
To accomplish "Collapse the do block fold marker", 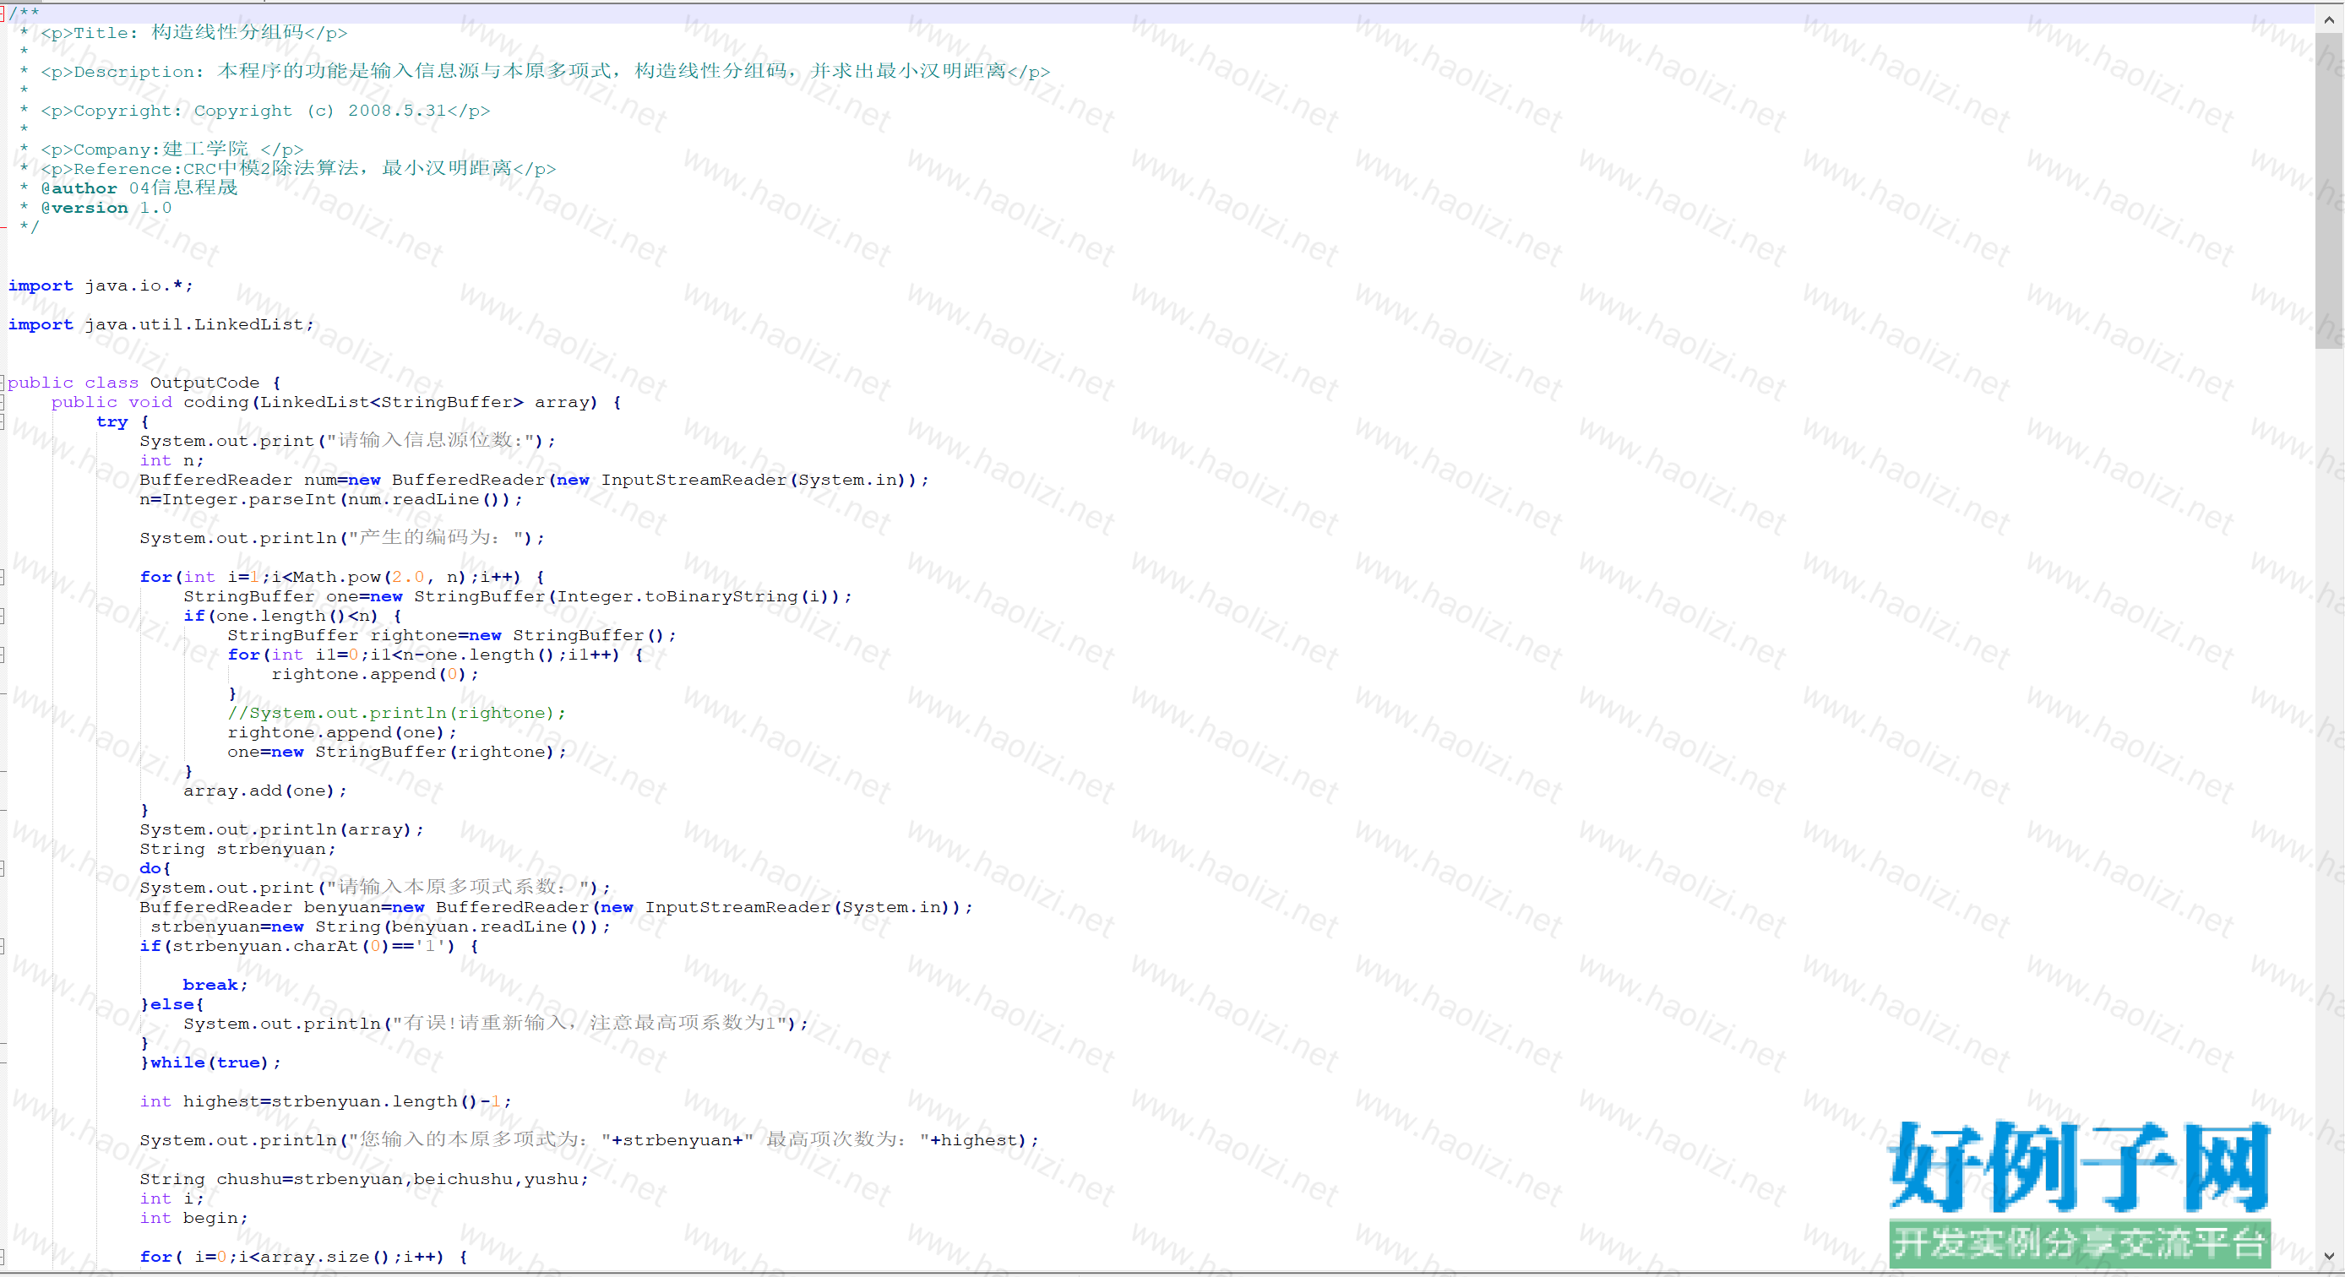I will pyautogui.click(x=3, y=868).
